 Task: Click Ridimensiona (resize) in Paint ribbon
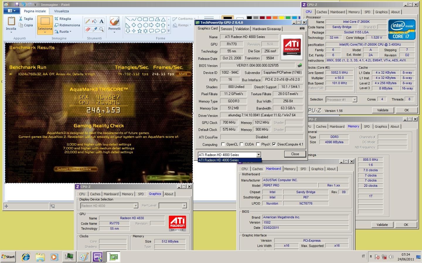point(67,25)
